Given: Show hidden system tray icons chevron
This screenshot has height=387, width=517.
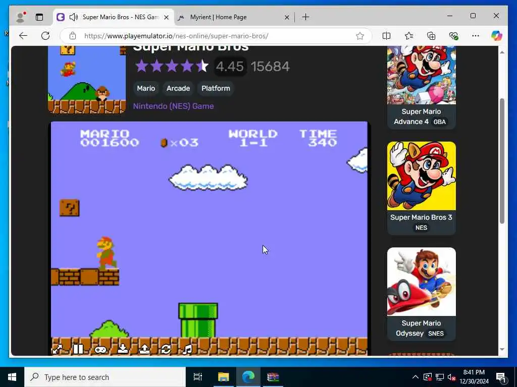Looking at the screenshot, I should (x=416, y=377).
